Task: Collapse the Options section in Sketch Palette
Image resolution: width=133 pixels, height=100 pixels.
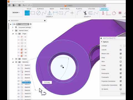Action: 102,42
